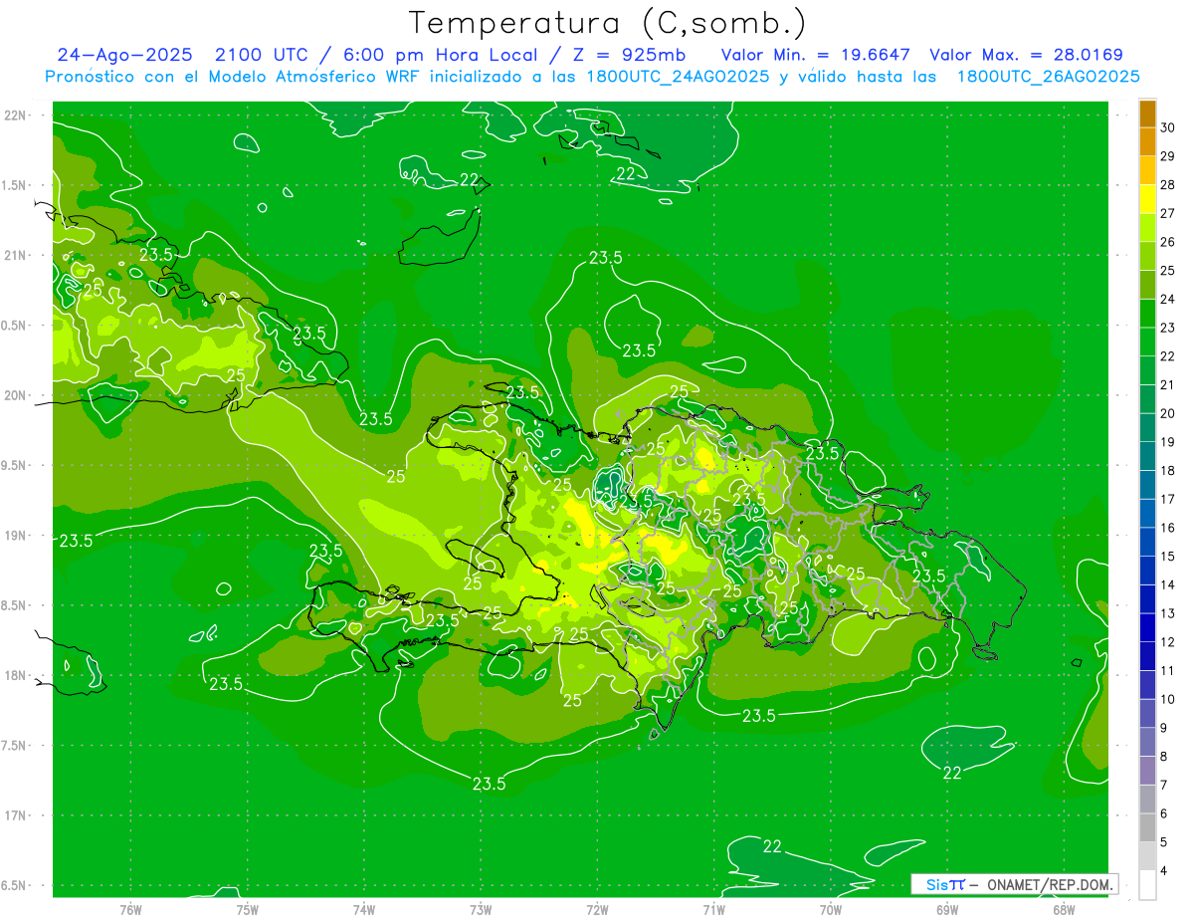Click the '75W' longitude axis label
This screenshot has height=923, width=1194.
point(248,909)
